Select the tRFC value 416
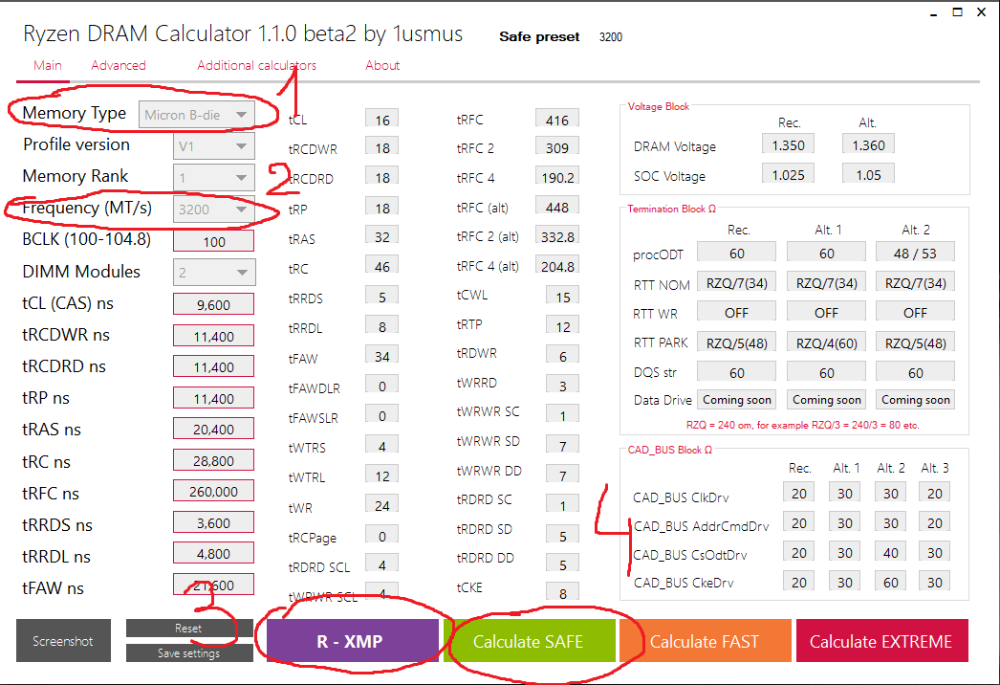 click(x=556, y=120)
